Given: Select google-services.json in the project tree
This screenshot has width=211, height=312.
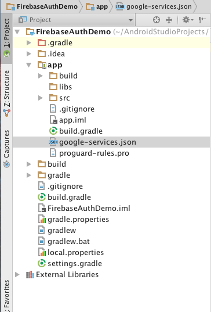Looking at the screenshot, I should pos(97,142).
